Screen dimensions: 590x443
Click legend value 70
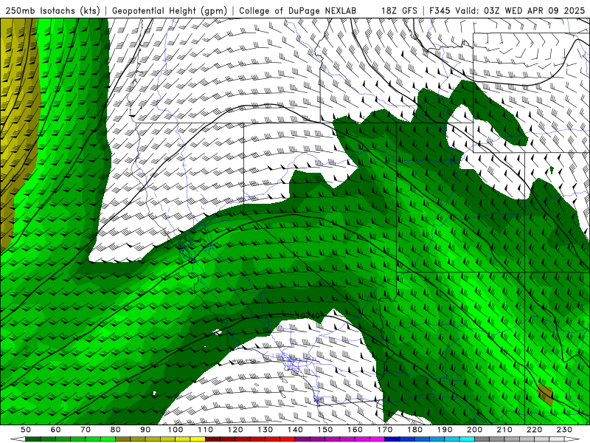[86, 430]
